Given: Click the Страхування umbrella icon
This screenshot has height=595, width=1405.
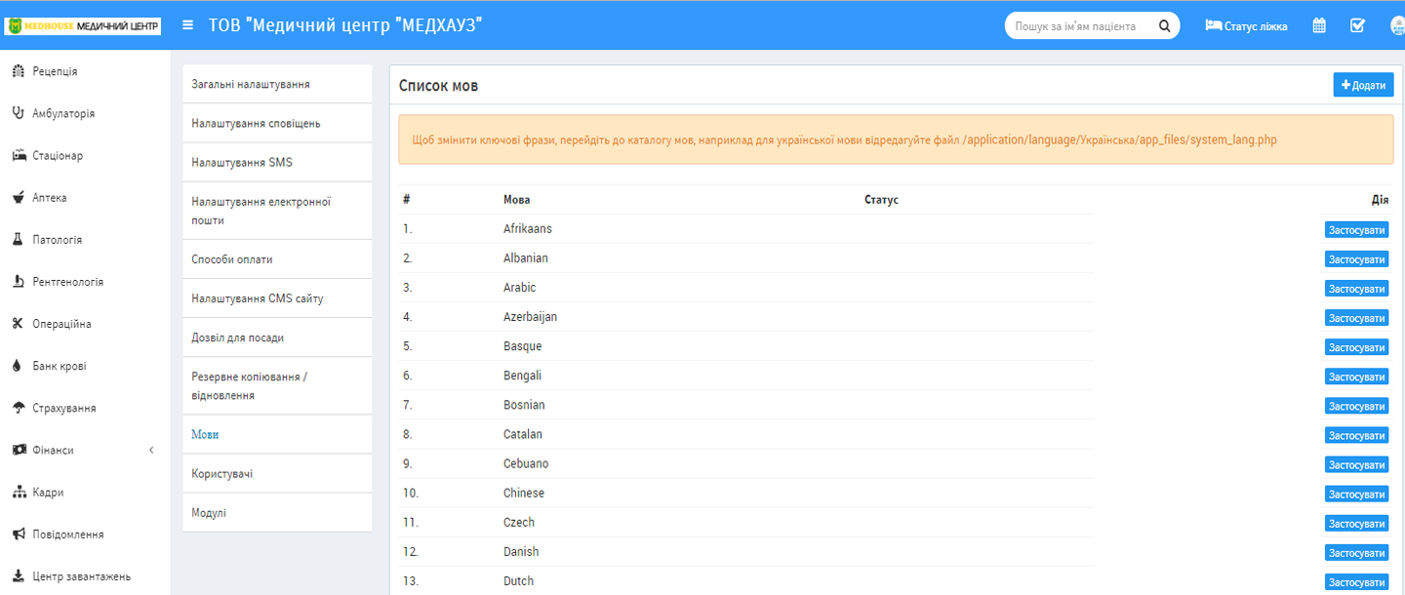Looking at the screenshot, I should [18, 408].
